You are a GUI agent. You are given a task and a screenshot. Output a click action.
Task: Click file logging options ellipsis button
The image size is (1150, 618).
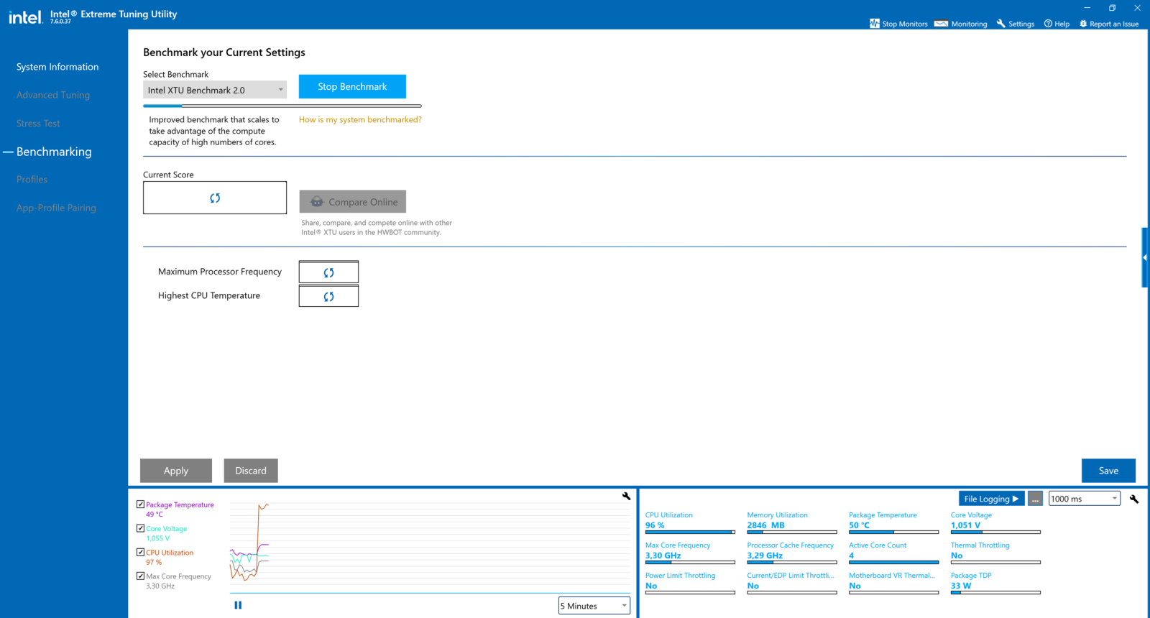click(x=1035, y=499)
